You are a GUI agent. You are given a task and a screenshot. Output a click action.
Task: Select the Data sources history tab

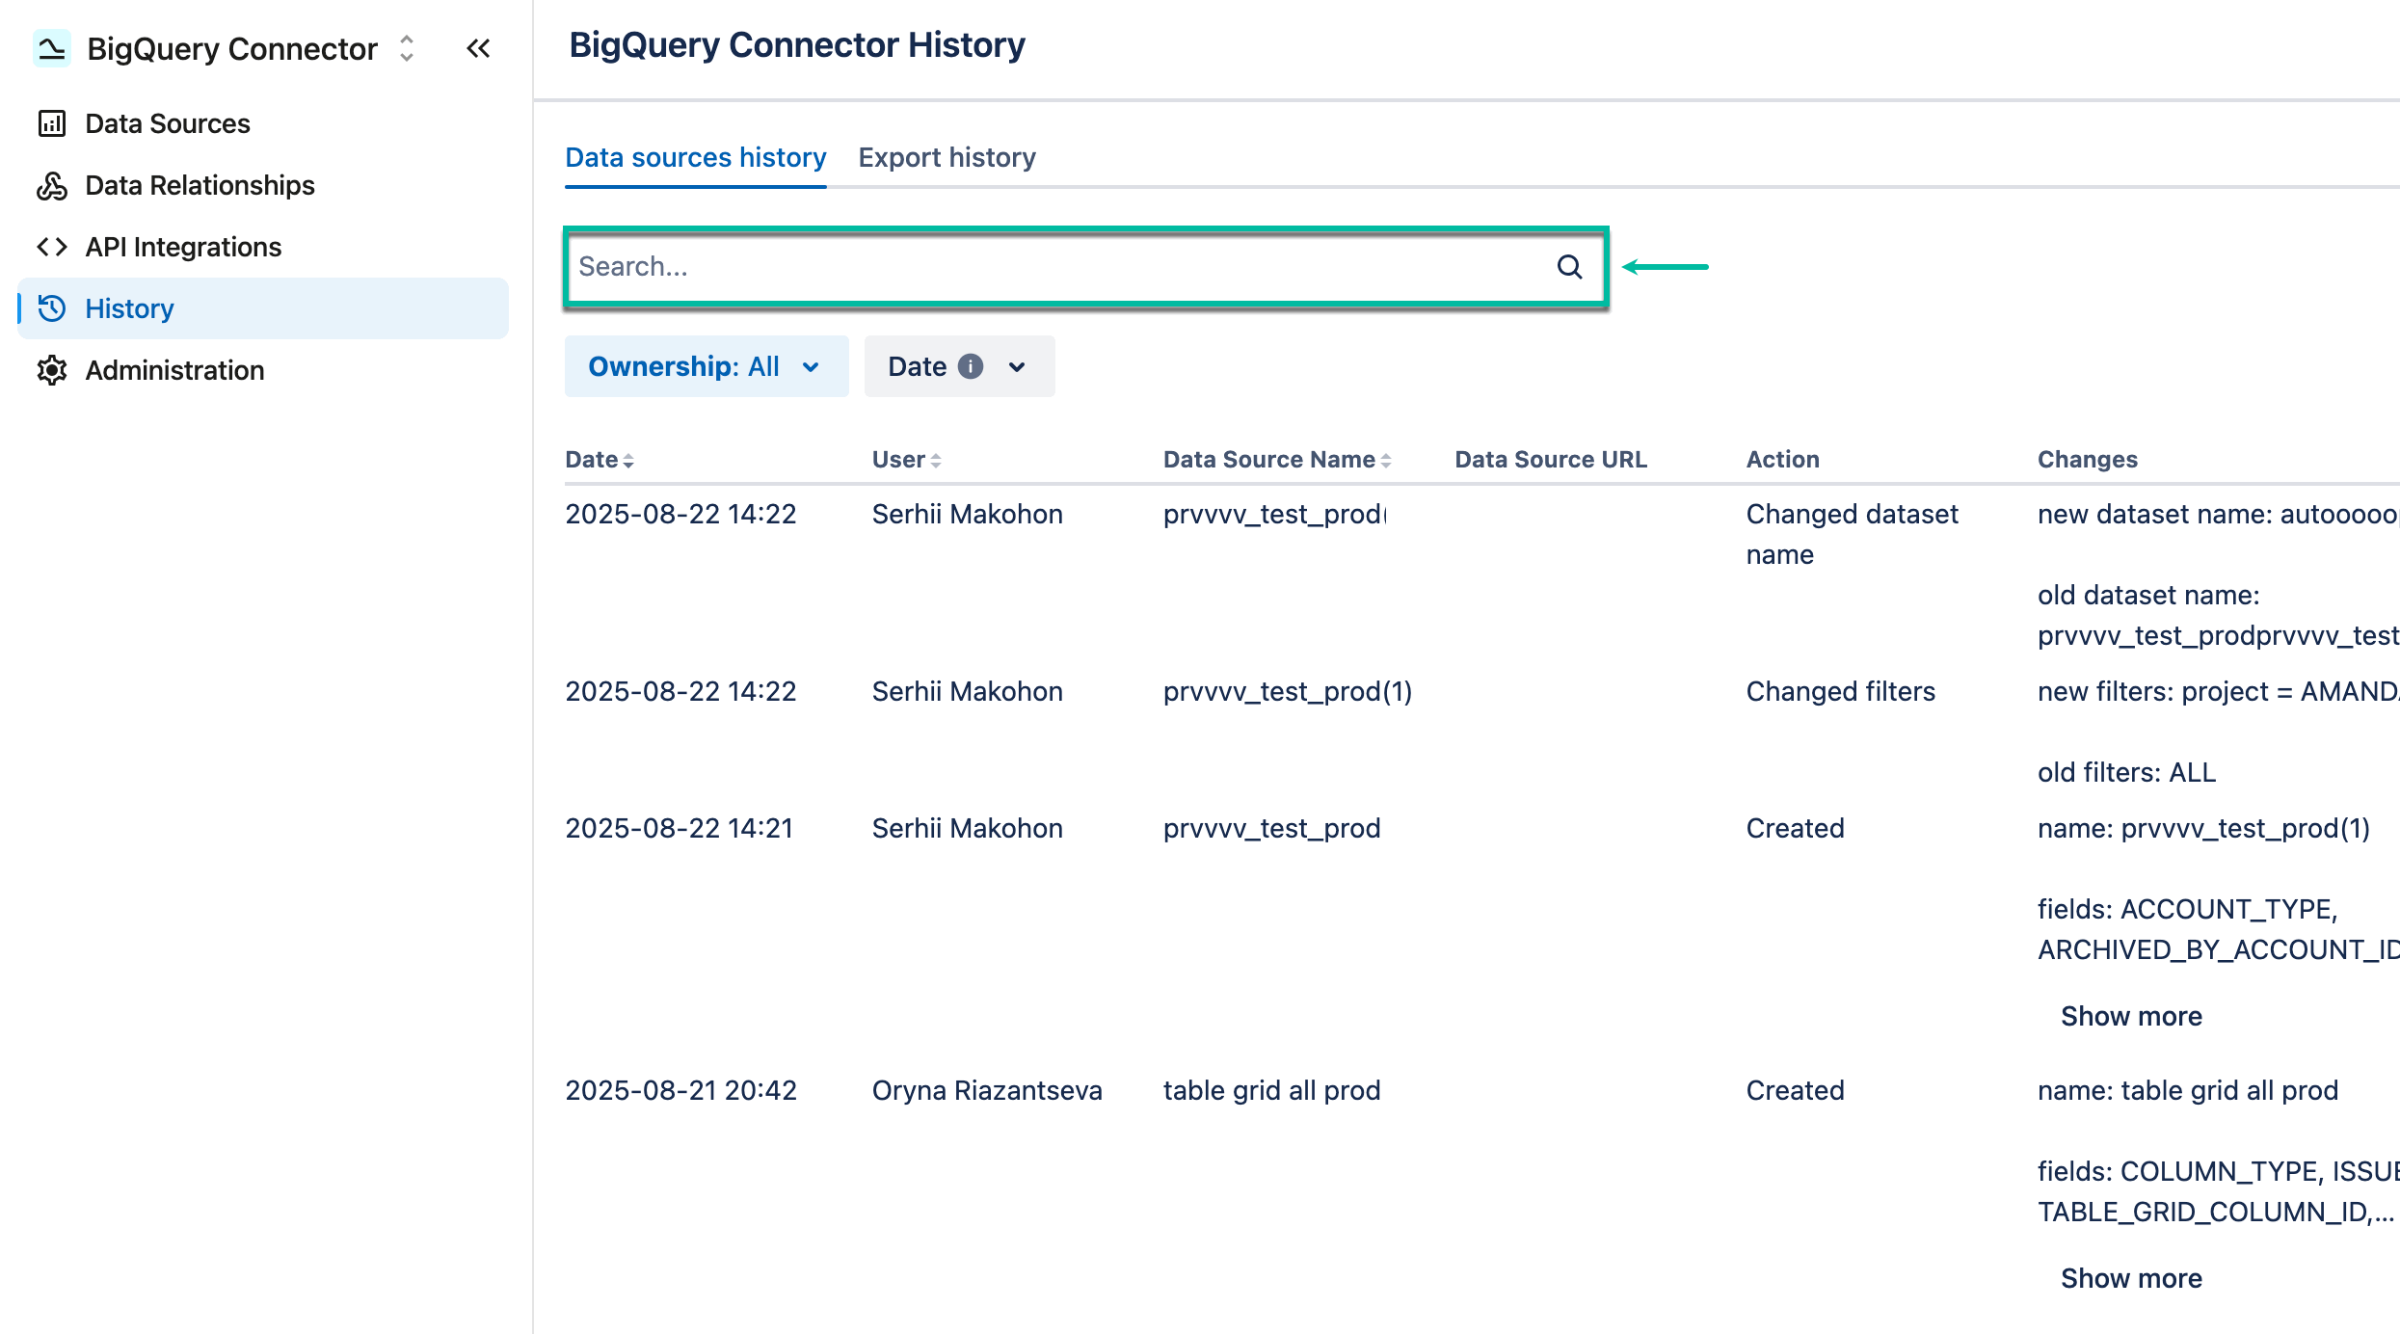(x=695, y=157)
